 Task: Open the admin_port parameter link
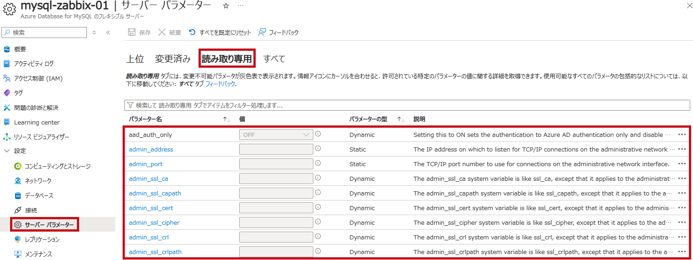[145, 164]
